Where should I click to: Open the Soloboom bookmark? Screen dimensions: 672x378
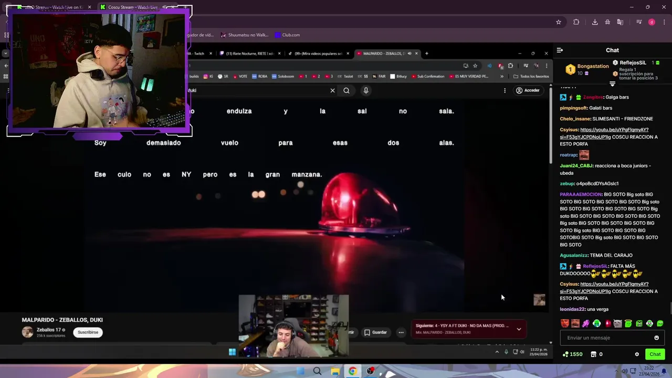[282, 76]
